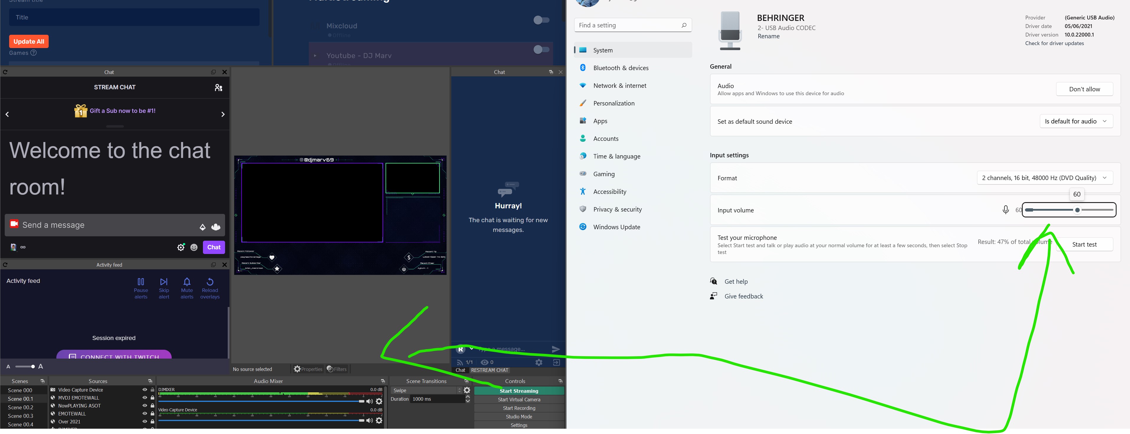Screen dimensions: 1130x434
Task: Click Start test microphone button
Action: 1084,245
